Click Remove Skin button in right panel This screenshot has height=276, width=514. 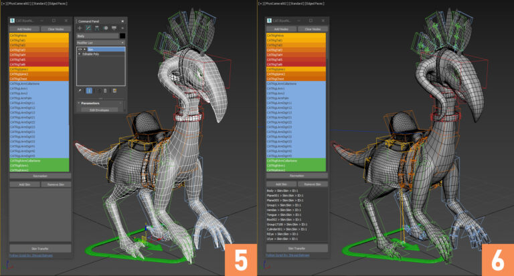pyautogui.click(x=313, y=184)
